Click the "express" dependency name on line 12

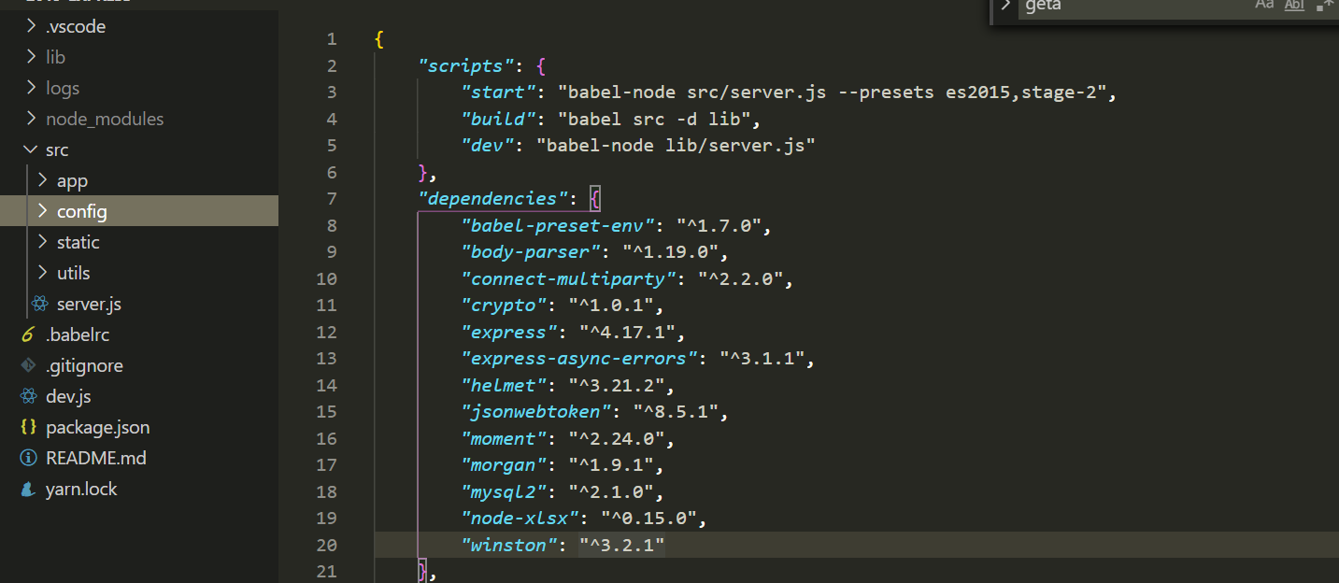tap(509, 332)
